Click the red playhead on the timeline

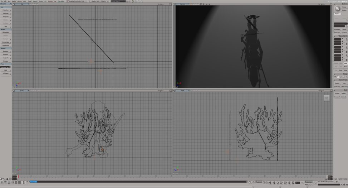point(19,177)
